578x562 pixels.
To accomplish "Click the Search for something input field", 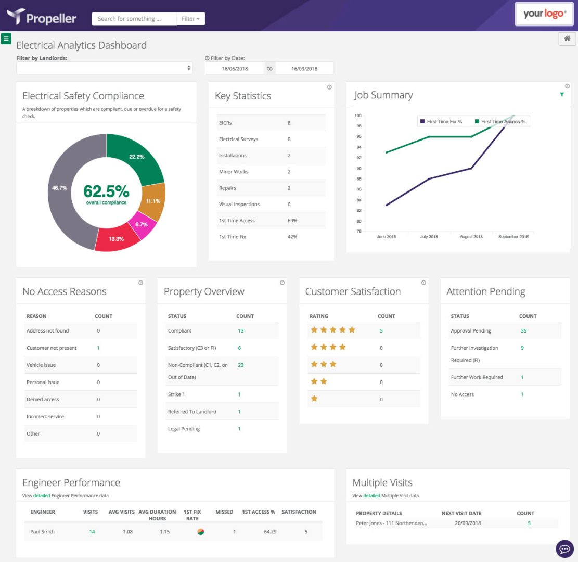I will pos(134,19).
